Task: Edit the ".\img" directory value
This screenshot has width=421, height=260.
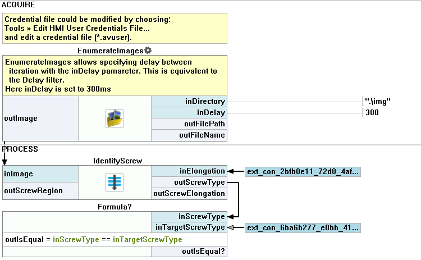Action: click(378, 102)
